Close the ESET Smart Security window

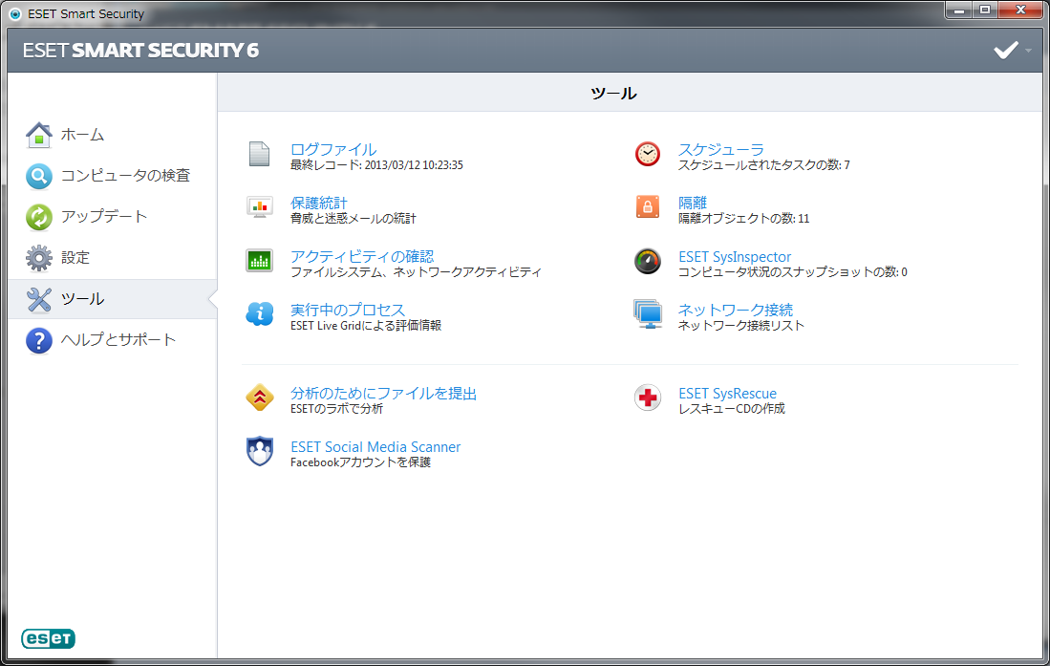coord(1020,11)
